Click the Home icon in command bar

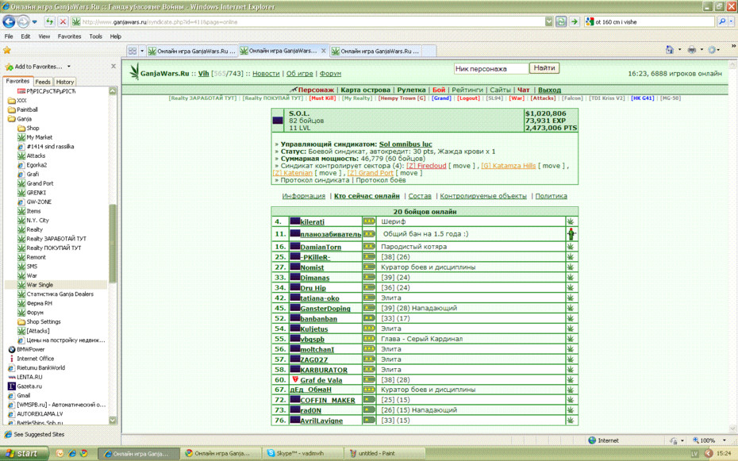click(x=670, y=50)
